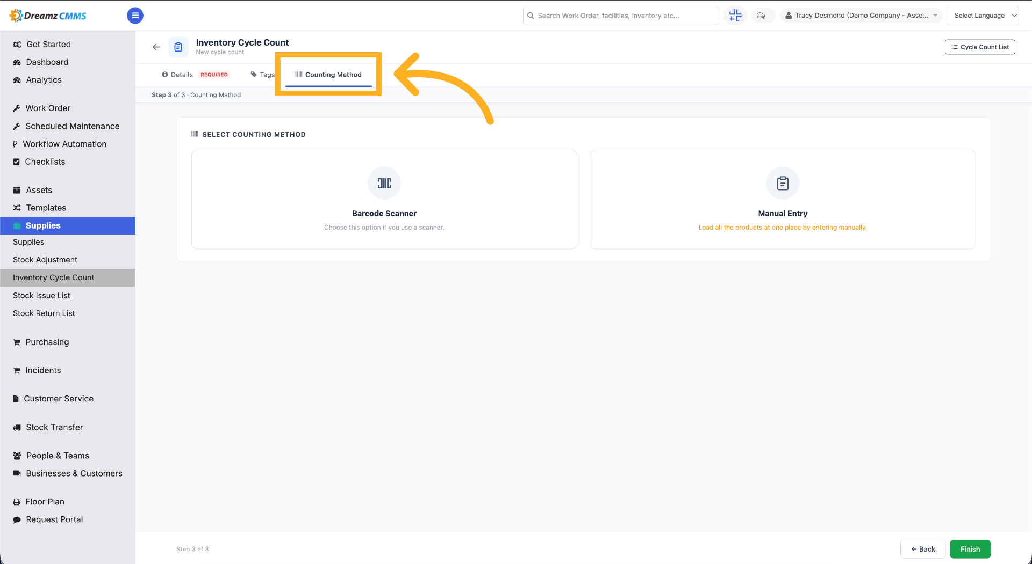Image resolution: width=1032 pixels, height=564 pixels.
Task: Select the Counting Method tab
Action: pos(328,75)
